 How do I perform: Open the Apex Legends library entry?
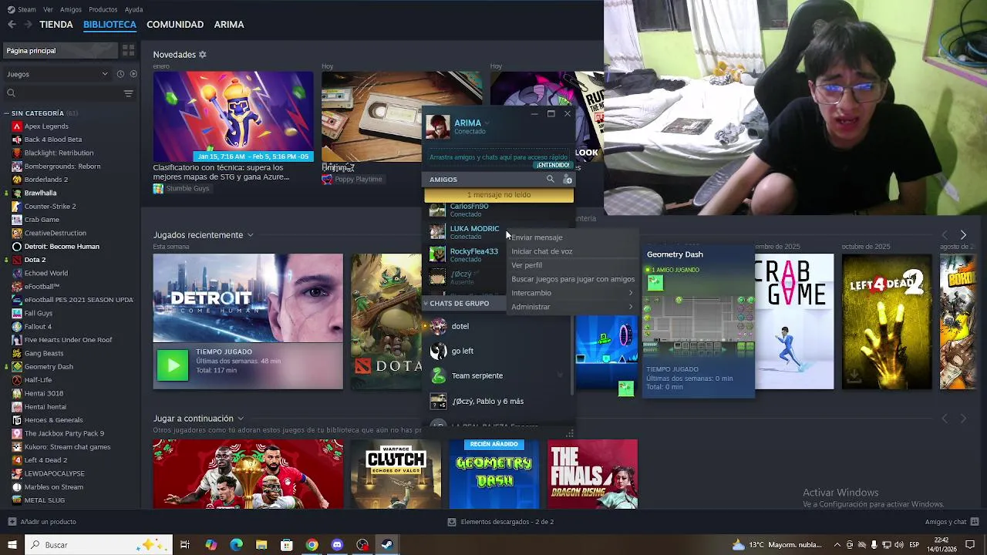tap(46, 126)
